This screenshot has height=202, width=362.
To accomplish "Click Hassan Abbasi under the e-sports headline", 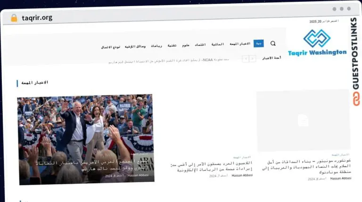I will (x=242, y=175).
